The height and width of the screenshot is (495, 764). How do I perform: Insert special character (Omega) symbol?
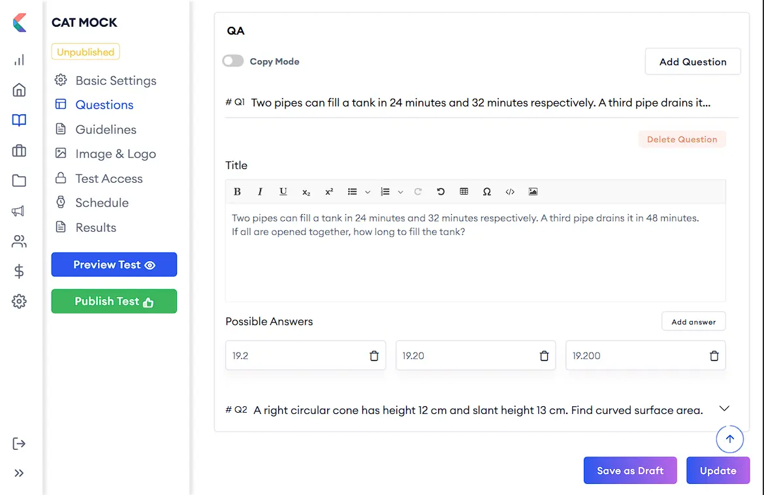click(x=486, y=192)
